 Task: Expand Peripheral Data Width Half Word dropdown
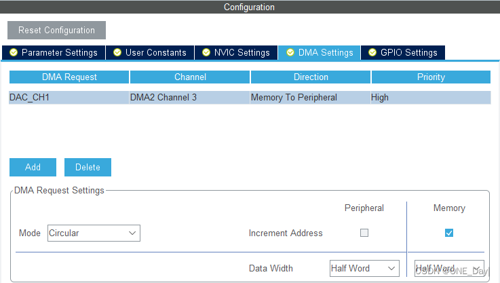[x=364, y=268]
